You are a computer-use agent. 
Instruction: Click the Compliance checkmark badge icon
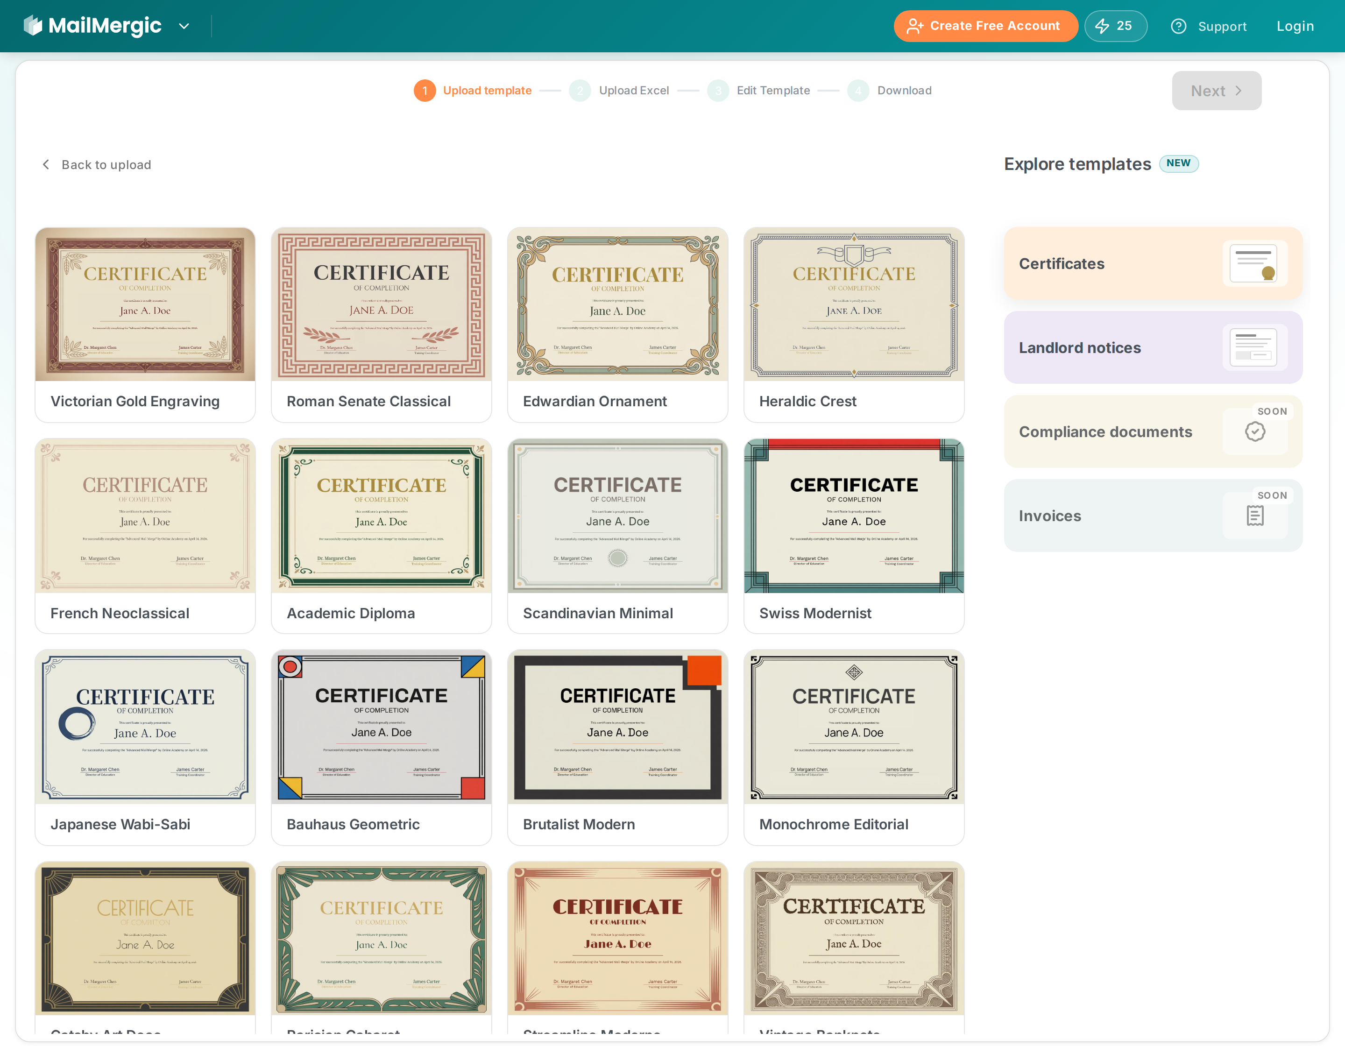click(1254, 431)
